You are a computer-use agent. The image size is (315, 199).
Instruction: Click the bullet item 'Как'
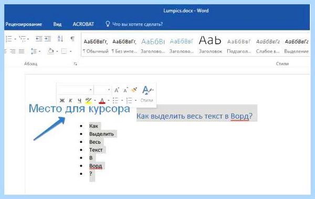(93, 126)
